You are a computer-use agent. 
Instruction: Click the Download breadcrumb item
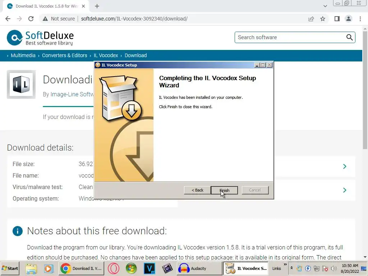(x=135, y=56)
